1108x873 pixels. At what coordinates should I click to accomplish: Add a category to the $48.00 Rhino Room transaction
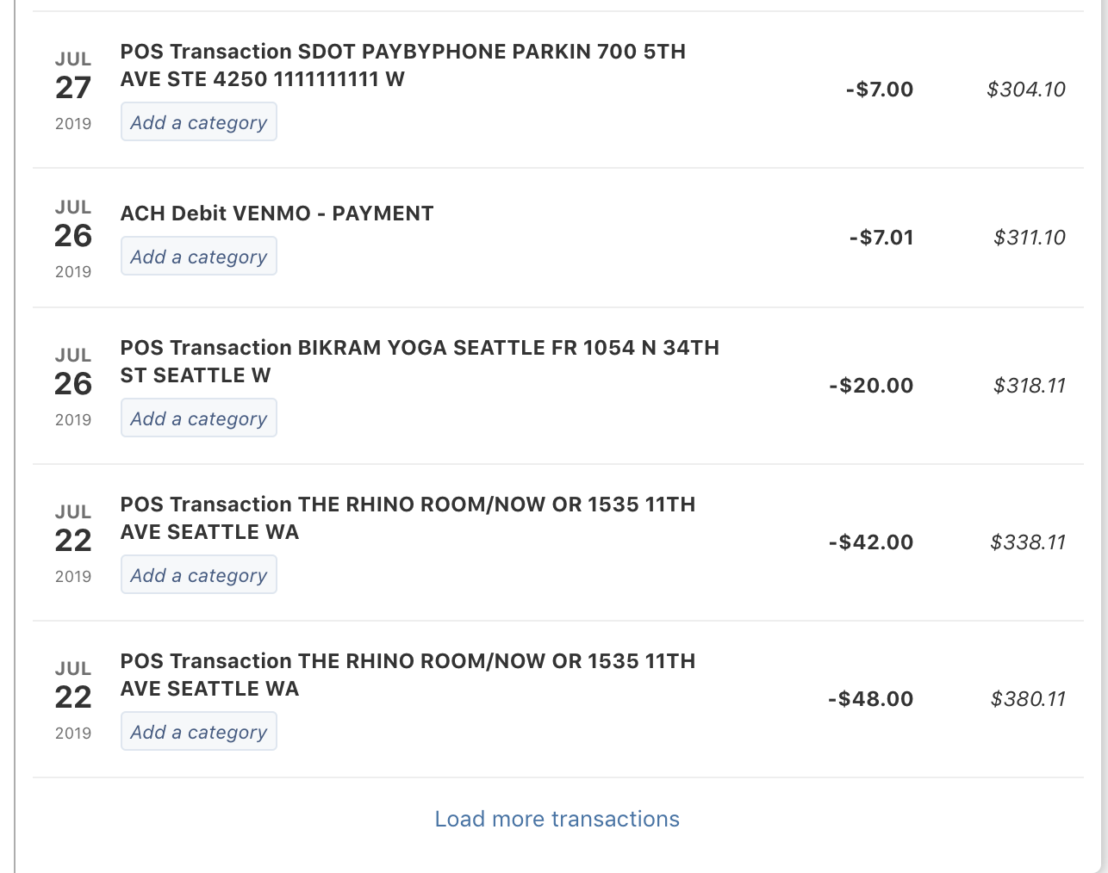pyautogui.click(x=198, y=731)
